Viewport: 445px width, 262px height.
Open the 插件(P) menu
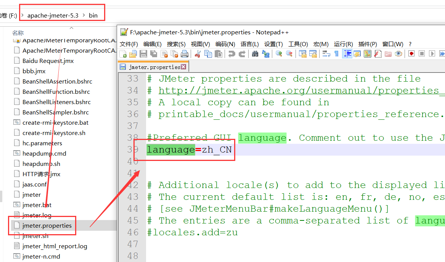[368, 44]
